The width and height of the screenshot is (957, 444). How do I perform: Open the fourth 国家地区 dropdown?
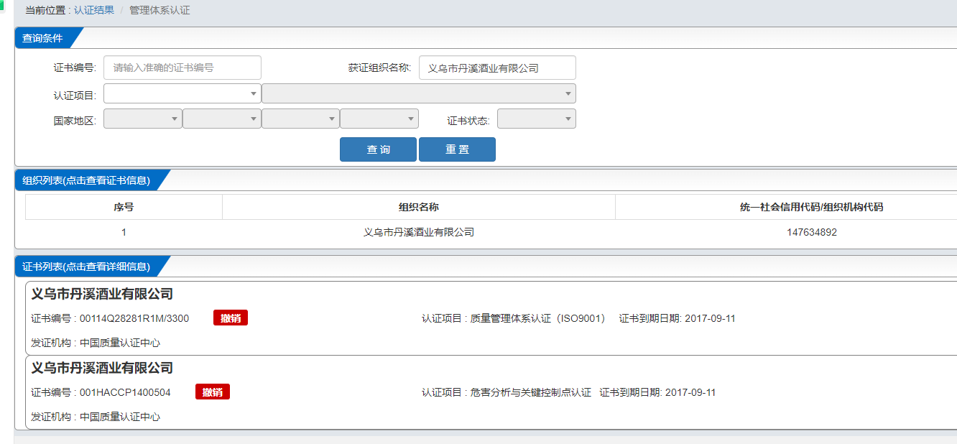(379, 119)
